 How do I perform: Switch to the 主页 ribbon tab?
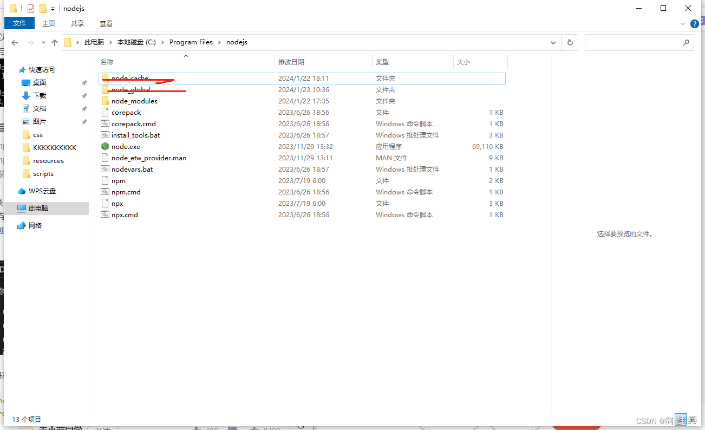pos(48,23)
